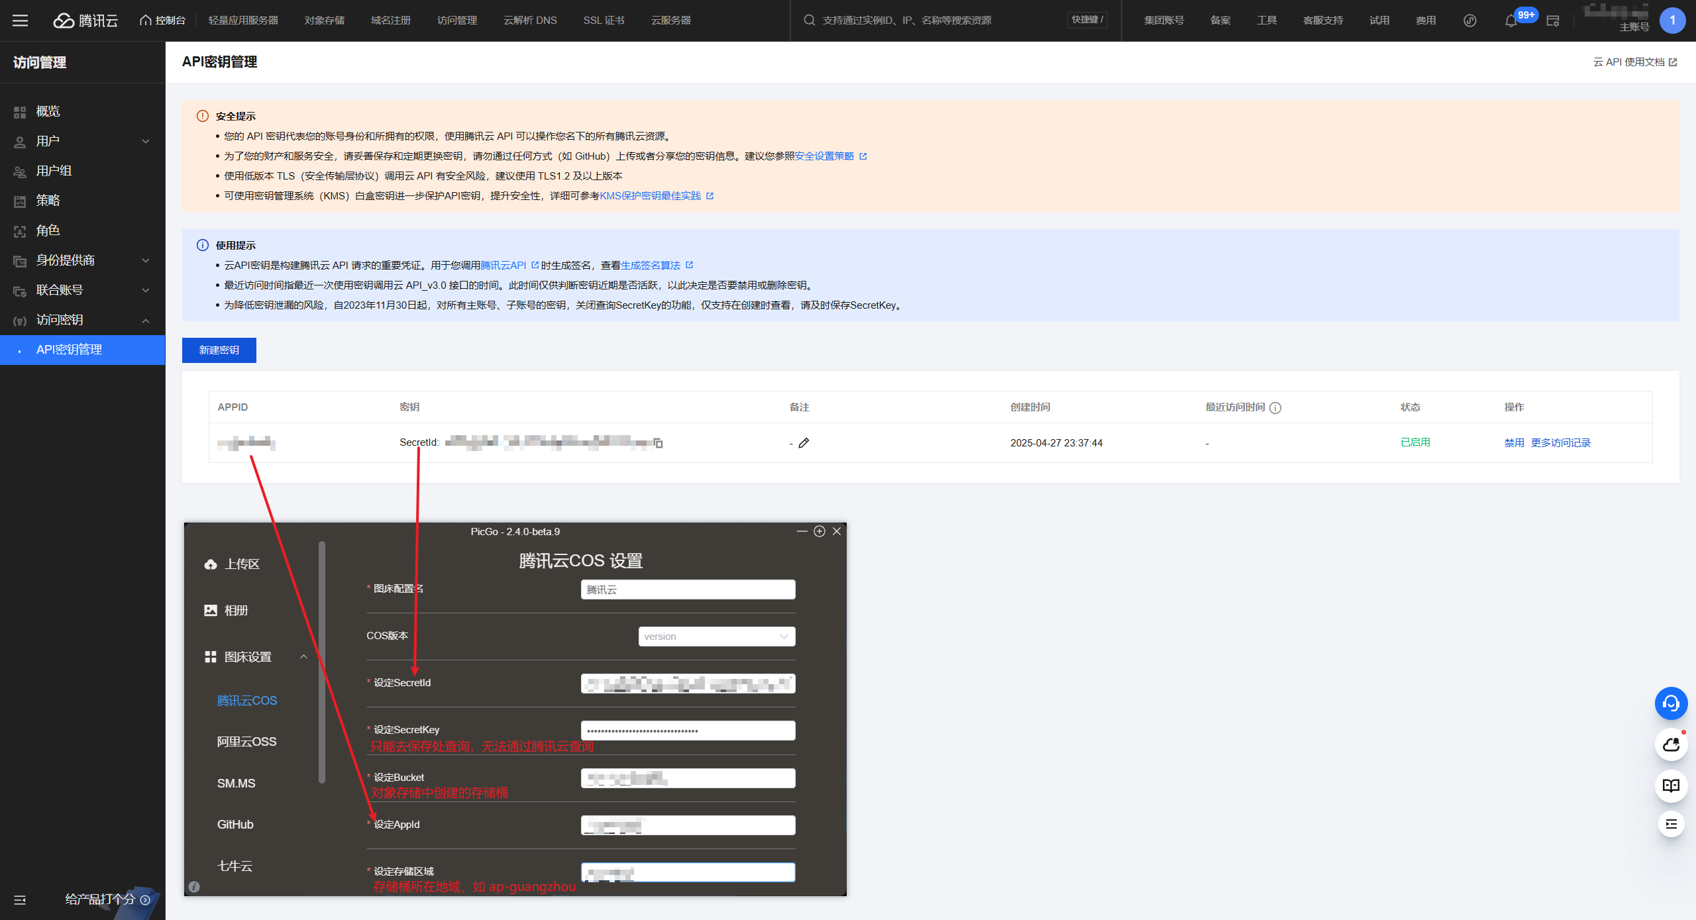Open the account avatar menu

coord(1672,21)
